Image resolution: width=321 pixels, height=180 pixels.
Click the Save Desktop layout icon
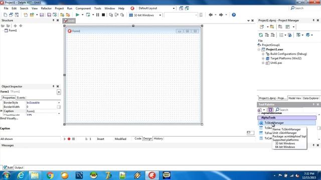[x=181, y=8]
